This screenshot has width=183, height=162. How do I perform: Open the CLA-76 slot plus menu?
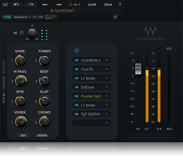pos(107,69)
